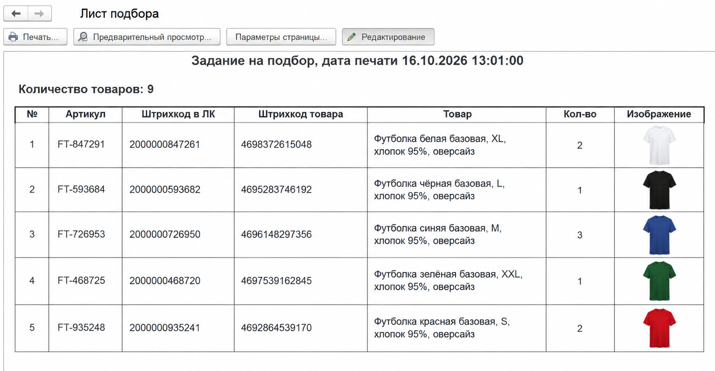Select the red T-shirt image
Image resolution: width=715 pixels, height=371 pixels.
click(659, 328)
